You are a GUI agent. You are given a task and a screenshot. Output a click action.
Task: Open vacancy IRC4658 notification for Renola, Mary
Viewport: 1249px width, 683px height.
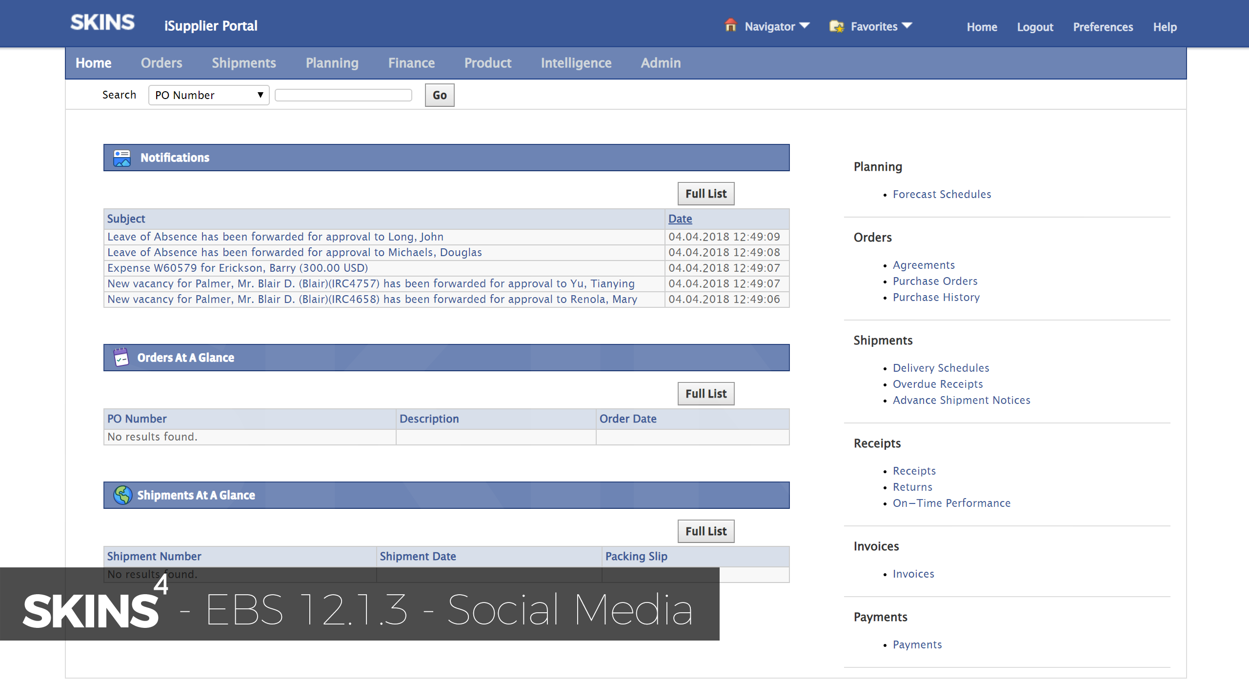tap(372, 299)
